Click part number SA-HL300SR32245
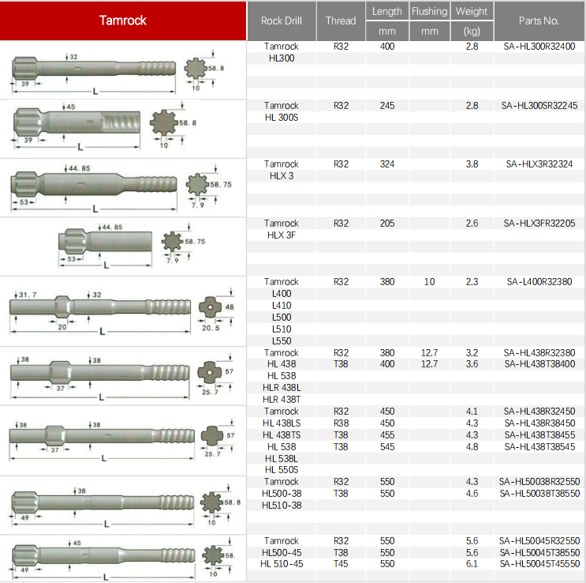The height and width of the screenshot is (583, 586). pos(539,106)
